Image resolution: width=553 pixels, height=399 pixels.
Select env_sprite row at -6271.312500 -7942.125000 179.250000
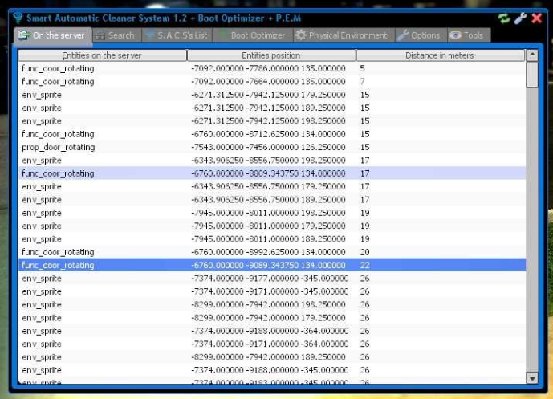point(271,95)
